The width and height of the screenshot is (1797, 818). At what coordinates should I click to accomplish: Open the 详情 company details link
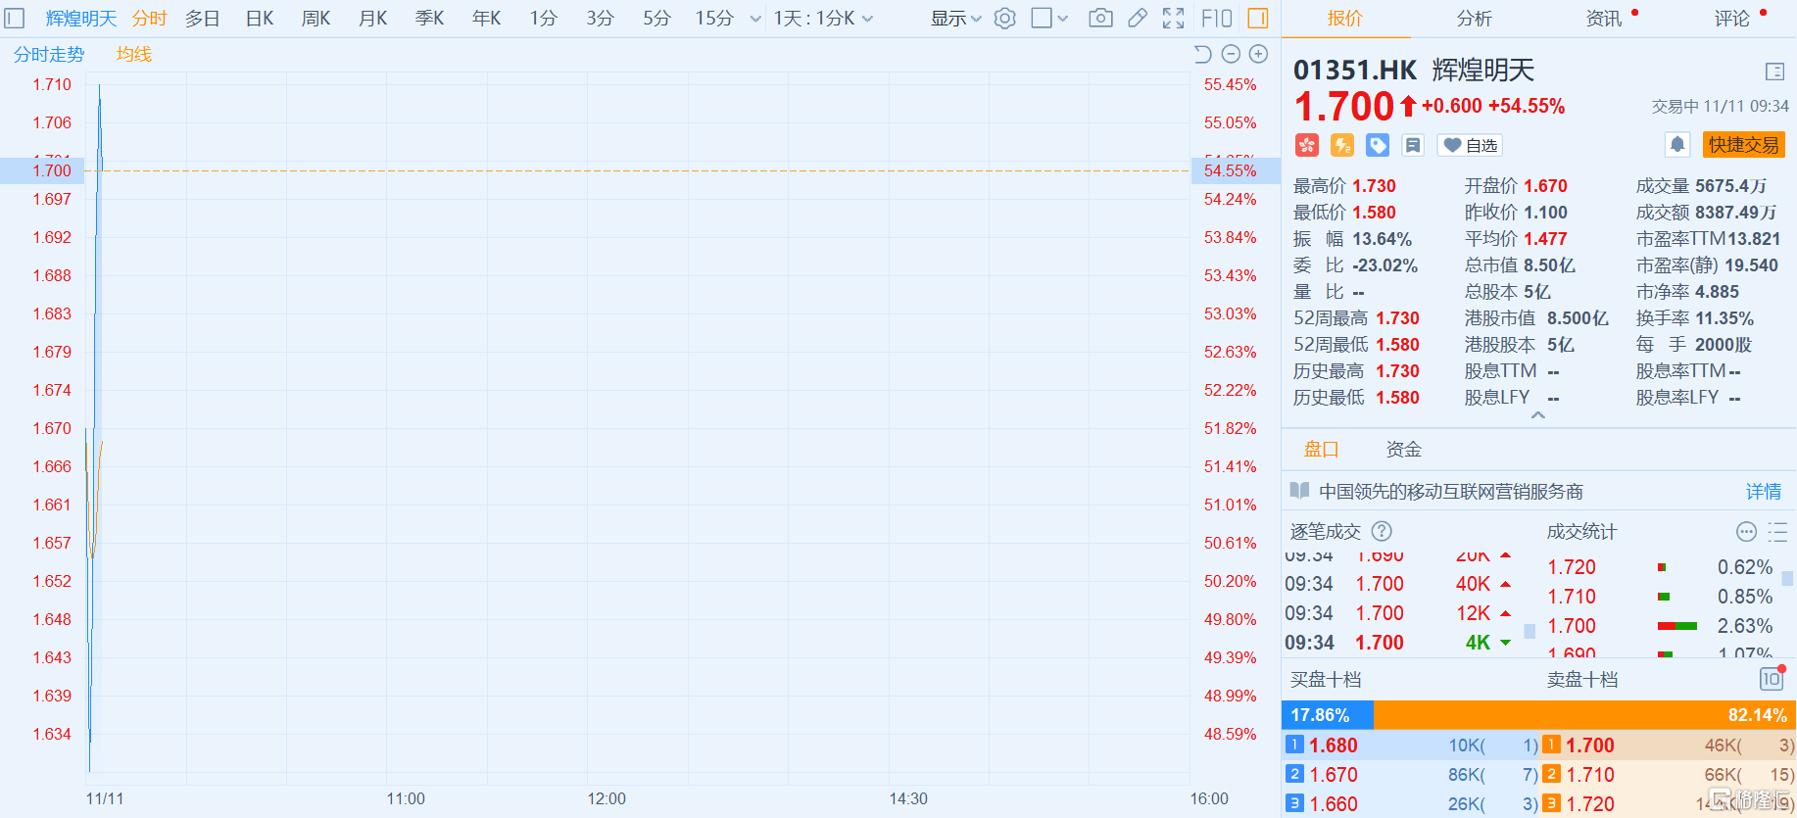pos(1763,492)
